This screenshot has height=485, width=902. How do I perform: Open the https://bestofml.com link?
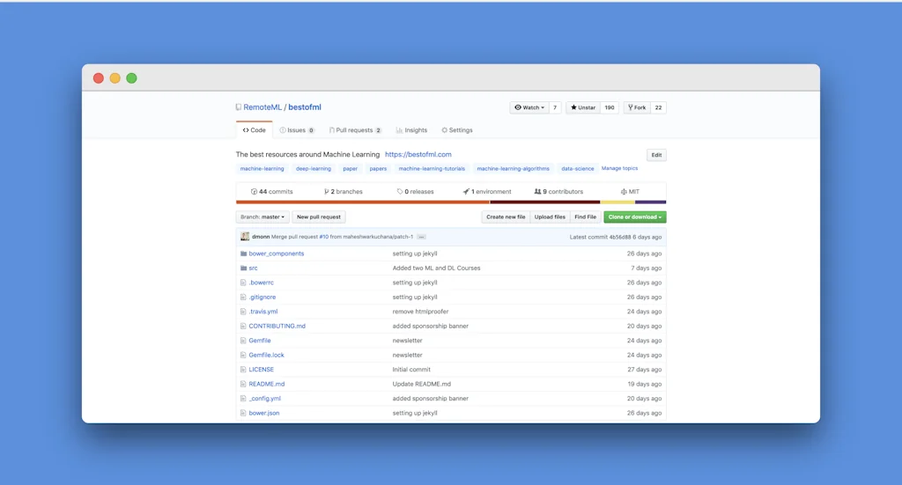[x=418, y=155]
